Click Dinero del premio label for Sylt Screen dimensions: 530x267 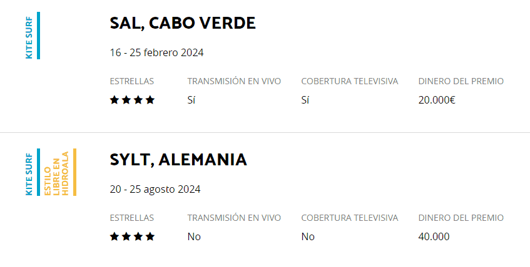point(461,218)
